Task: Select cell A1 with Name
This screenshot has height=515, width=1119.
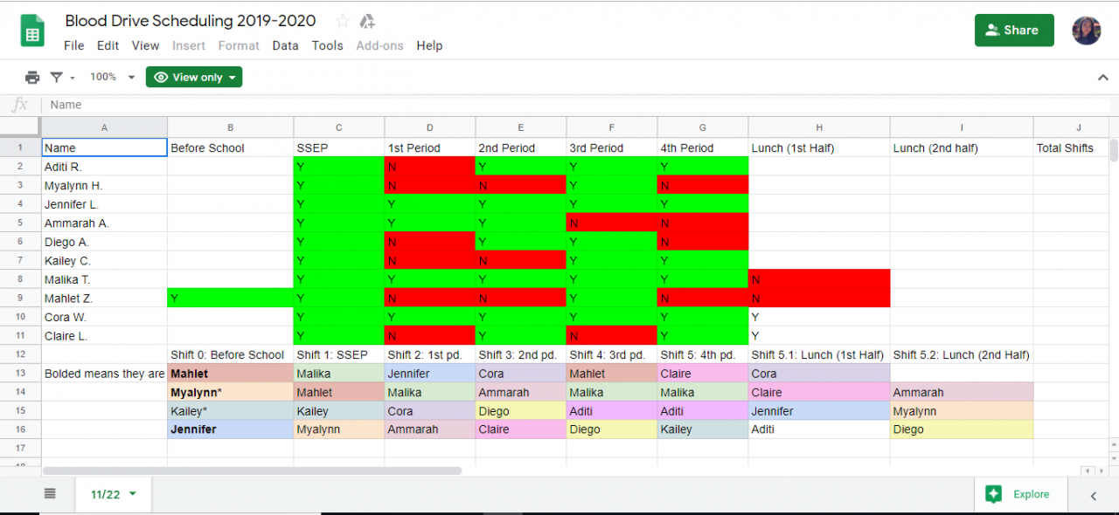Action: click(x=104, y=148)
